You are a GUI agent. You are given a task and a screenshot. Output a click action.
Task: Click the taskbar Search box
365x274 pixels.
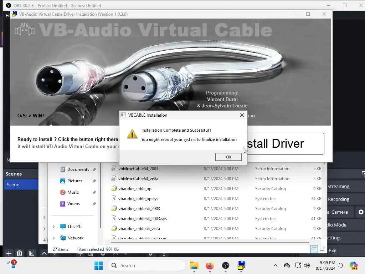146,265
